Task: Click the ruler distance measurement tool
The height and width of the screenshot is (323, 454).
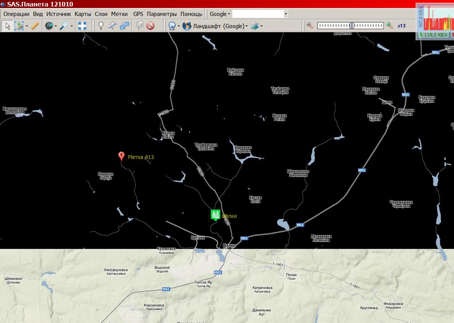Action: click(x=35, y=26)
